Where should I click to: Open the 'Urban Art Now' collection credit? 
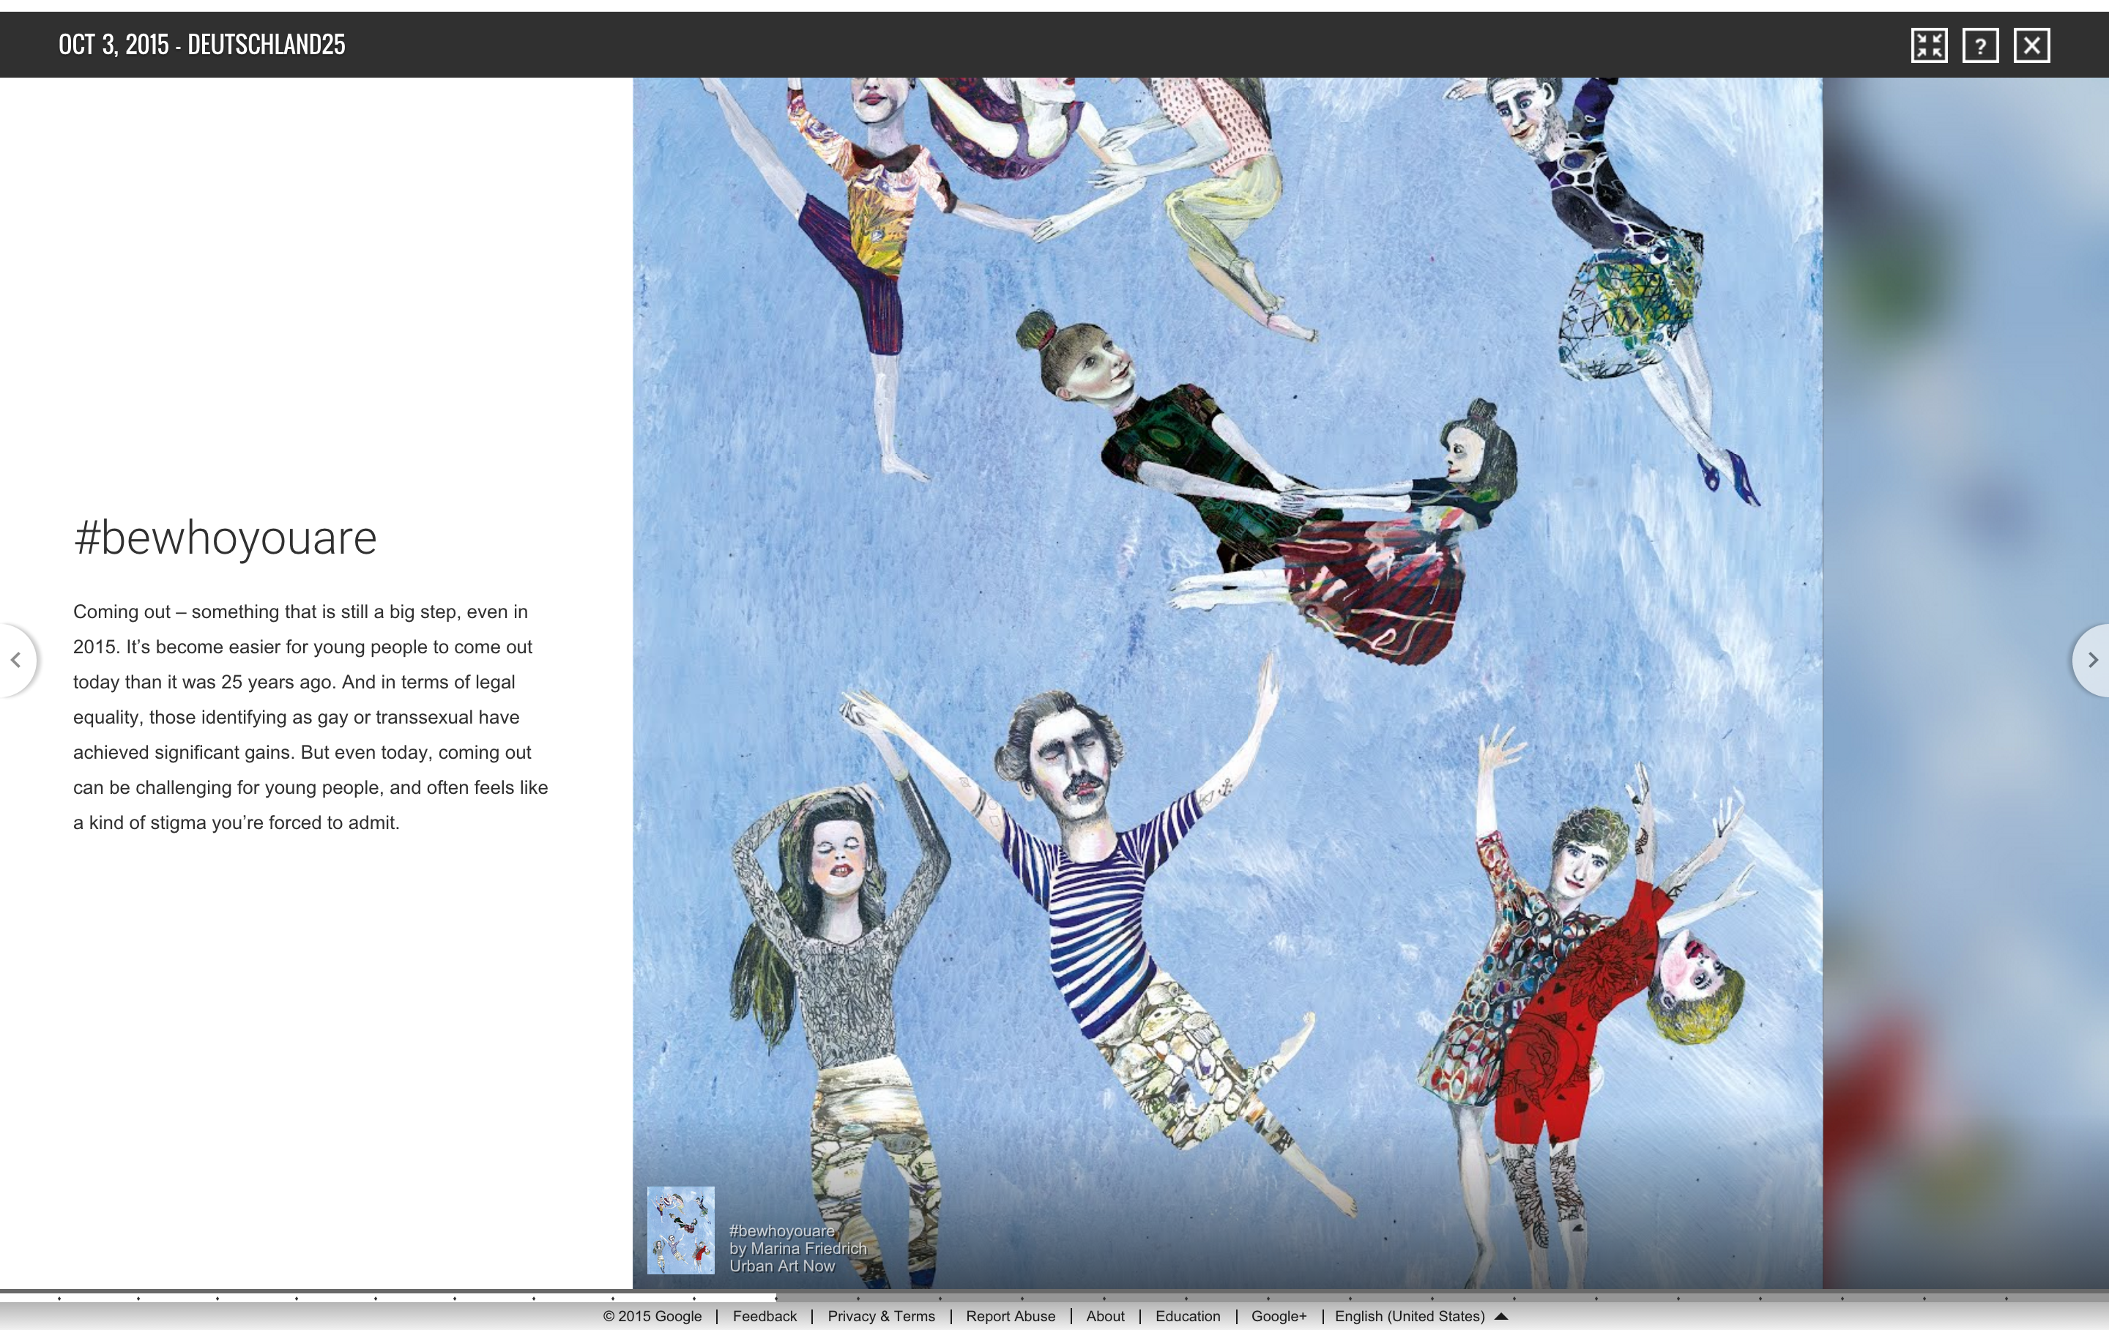(781, 1266)
